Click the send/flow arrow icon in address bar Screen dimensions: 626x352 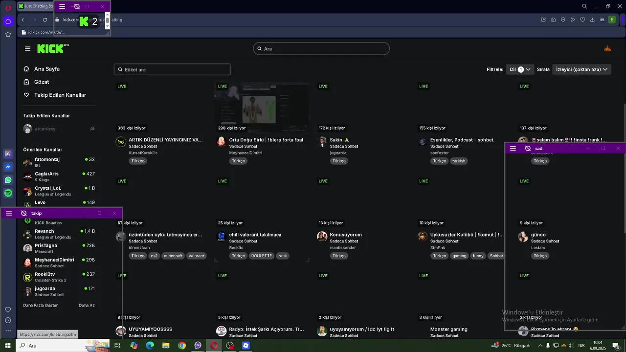573,20
